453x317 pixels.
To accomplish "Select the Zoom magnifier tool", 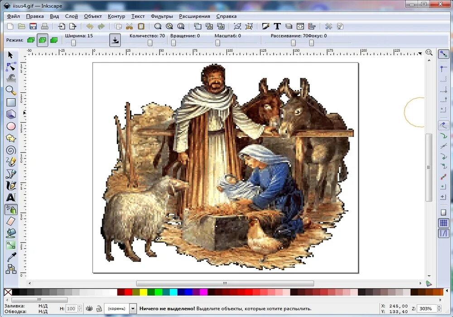I will click(x=11, y=91).
